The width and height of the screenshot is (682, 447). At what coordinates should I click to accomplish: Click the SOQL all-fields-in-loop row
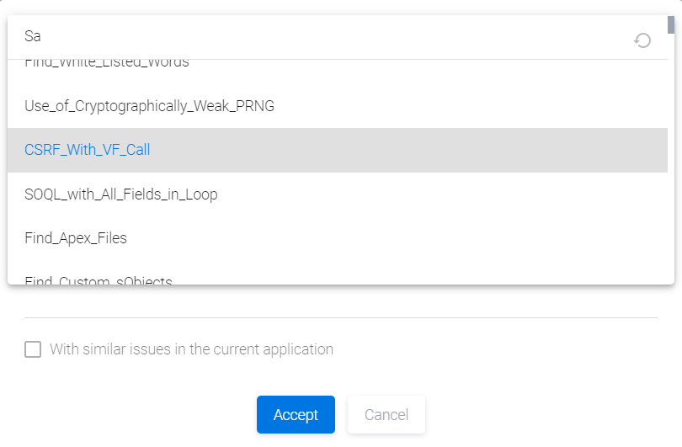337,194
